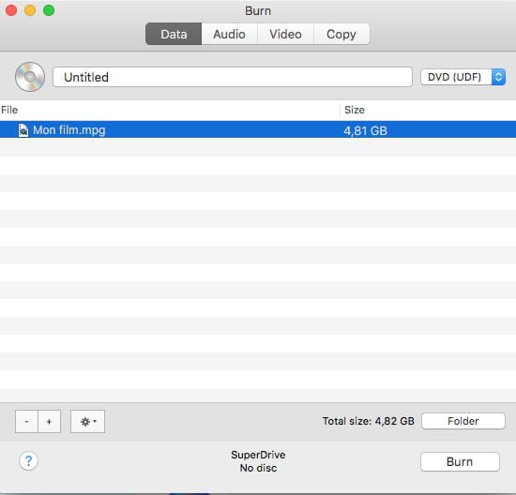Open the help question mark button
This screenshot has width=516, height=495.
pos(29,461)
